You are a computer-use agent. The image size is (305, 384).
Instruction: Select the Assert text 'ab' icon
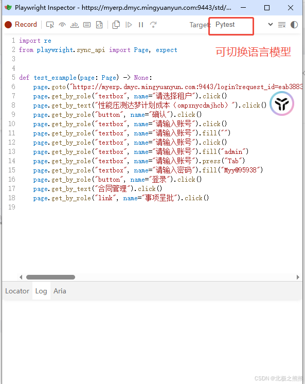pos(75,25)
